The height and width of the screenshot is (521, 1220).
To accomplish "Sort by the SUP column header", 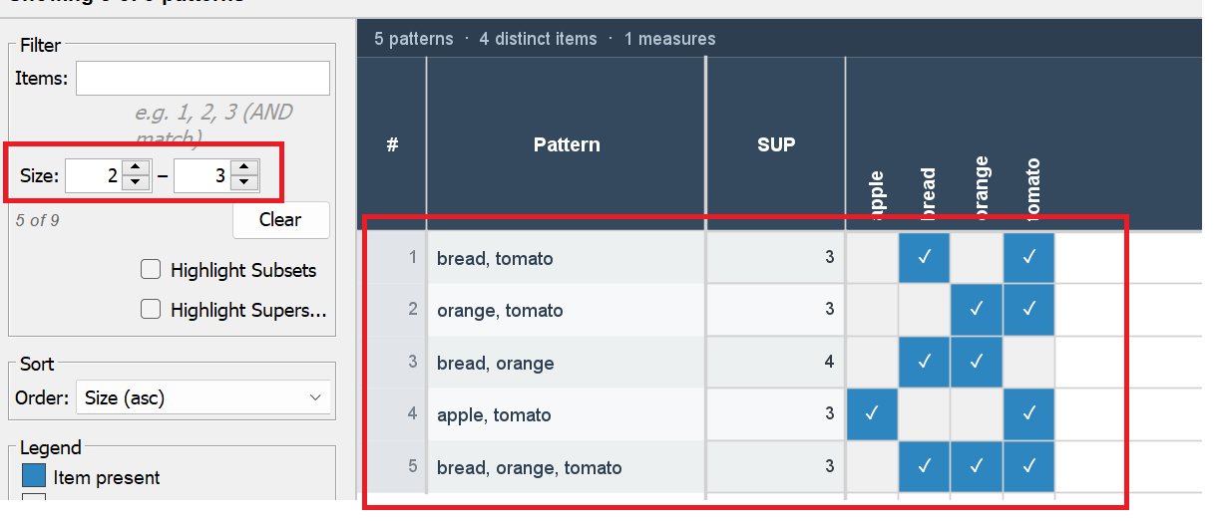I will (x=775, y=144).
